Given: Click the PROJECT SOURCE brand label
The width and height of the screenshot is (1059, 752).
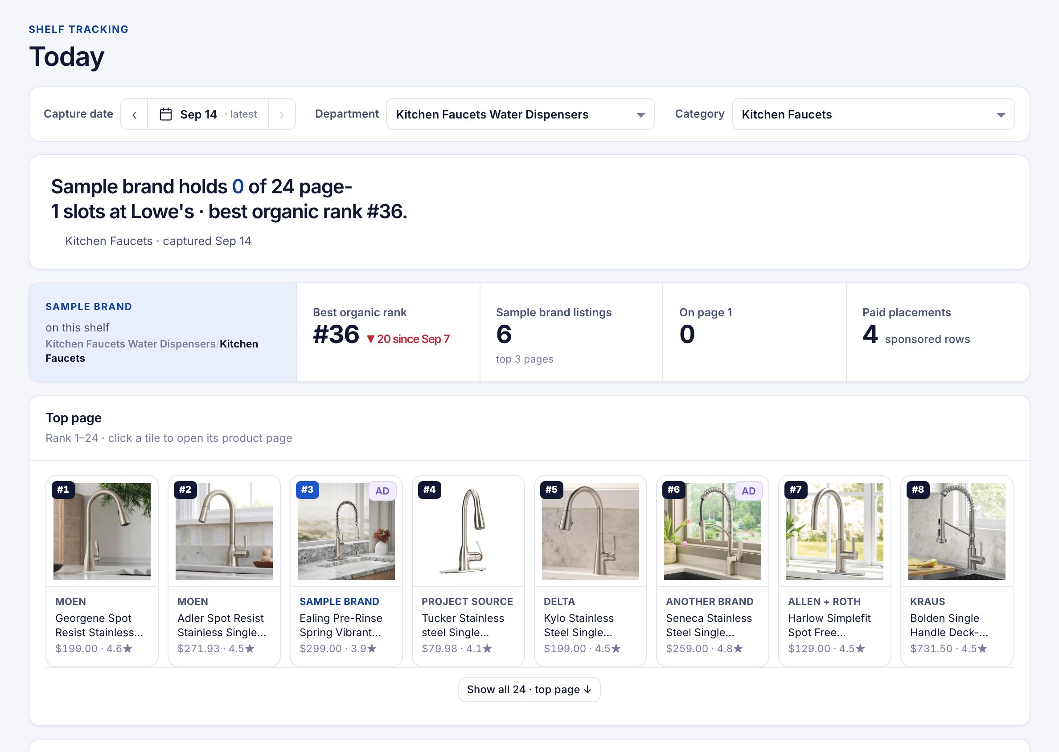Looking at the screenshot, I should [467, 601].
